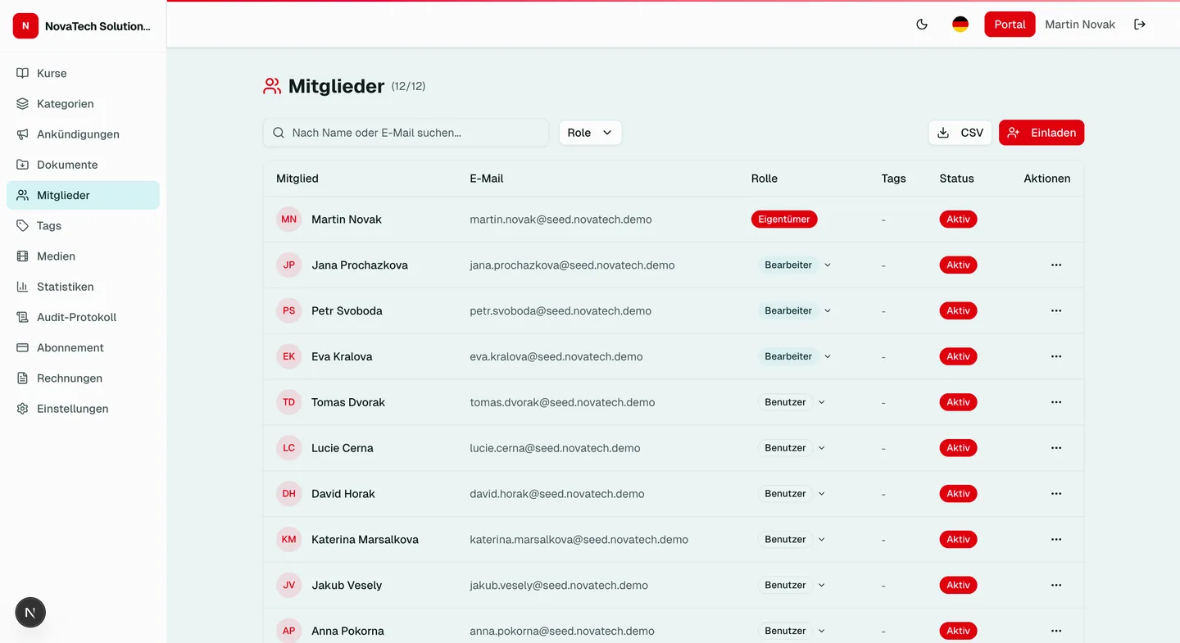Click the Einladen button
The height and width of the screenshot is (643, 1180).
coord(1042,132)
